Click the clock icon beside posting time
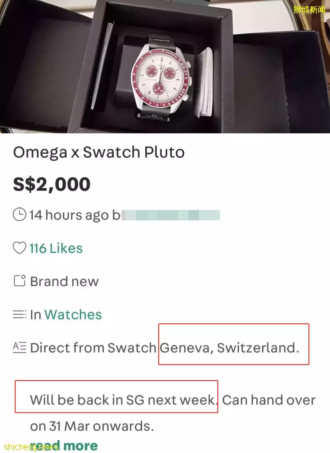This screenshot has height=453, width=330. pyautogui.click(x=19, y=214)
